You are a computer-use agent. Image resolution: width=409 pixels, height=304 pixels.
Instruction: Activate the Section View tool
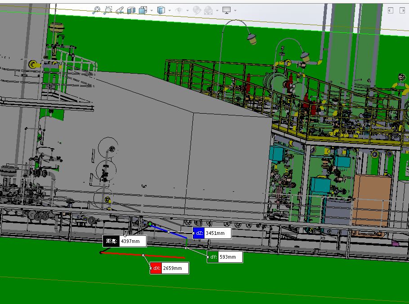pos(131,10)
